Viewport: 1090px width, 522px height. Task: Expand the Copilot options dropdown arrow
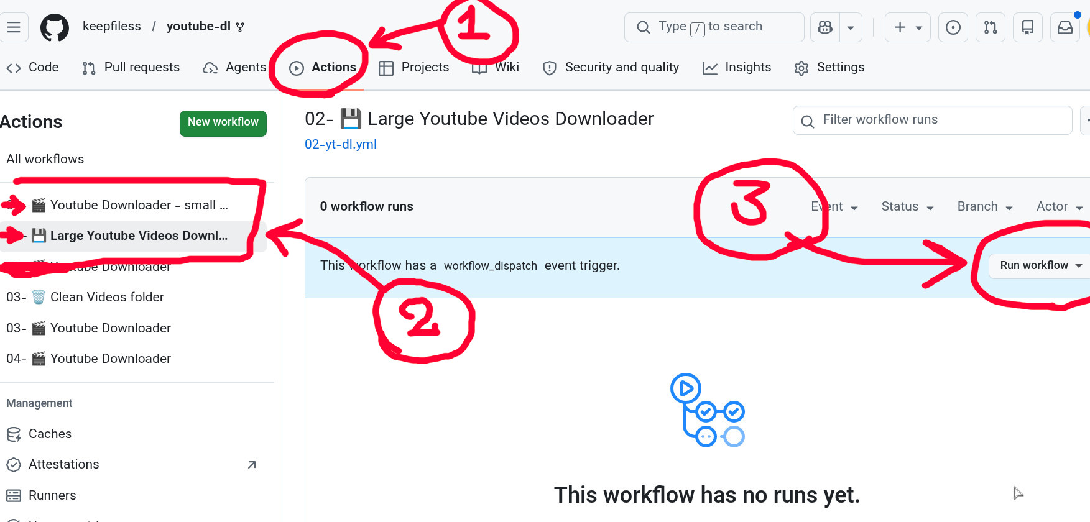click(850, 27)
